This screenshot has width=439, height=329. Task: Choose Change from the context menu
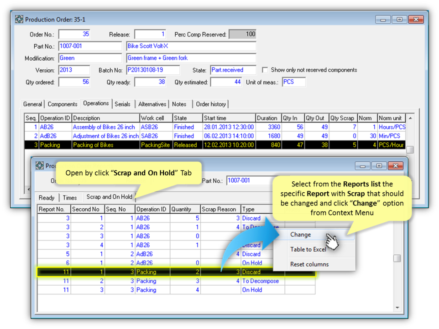300,235
